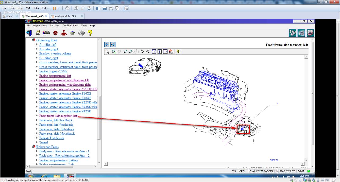340x182 pixels.
Task: Click the red person figure toolbar icon
Action: 64,33
